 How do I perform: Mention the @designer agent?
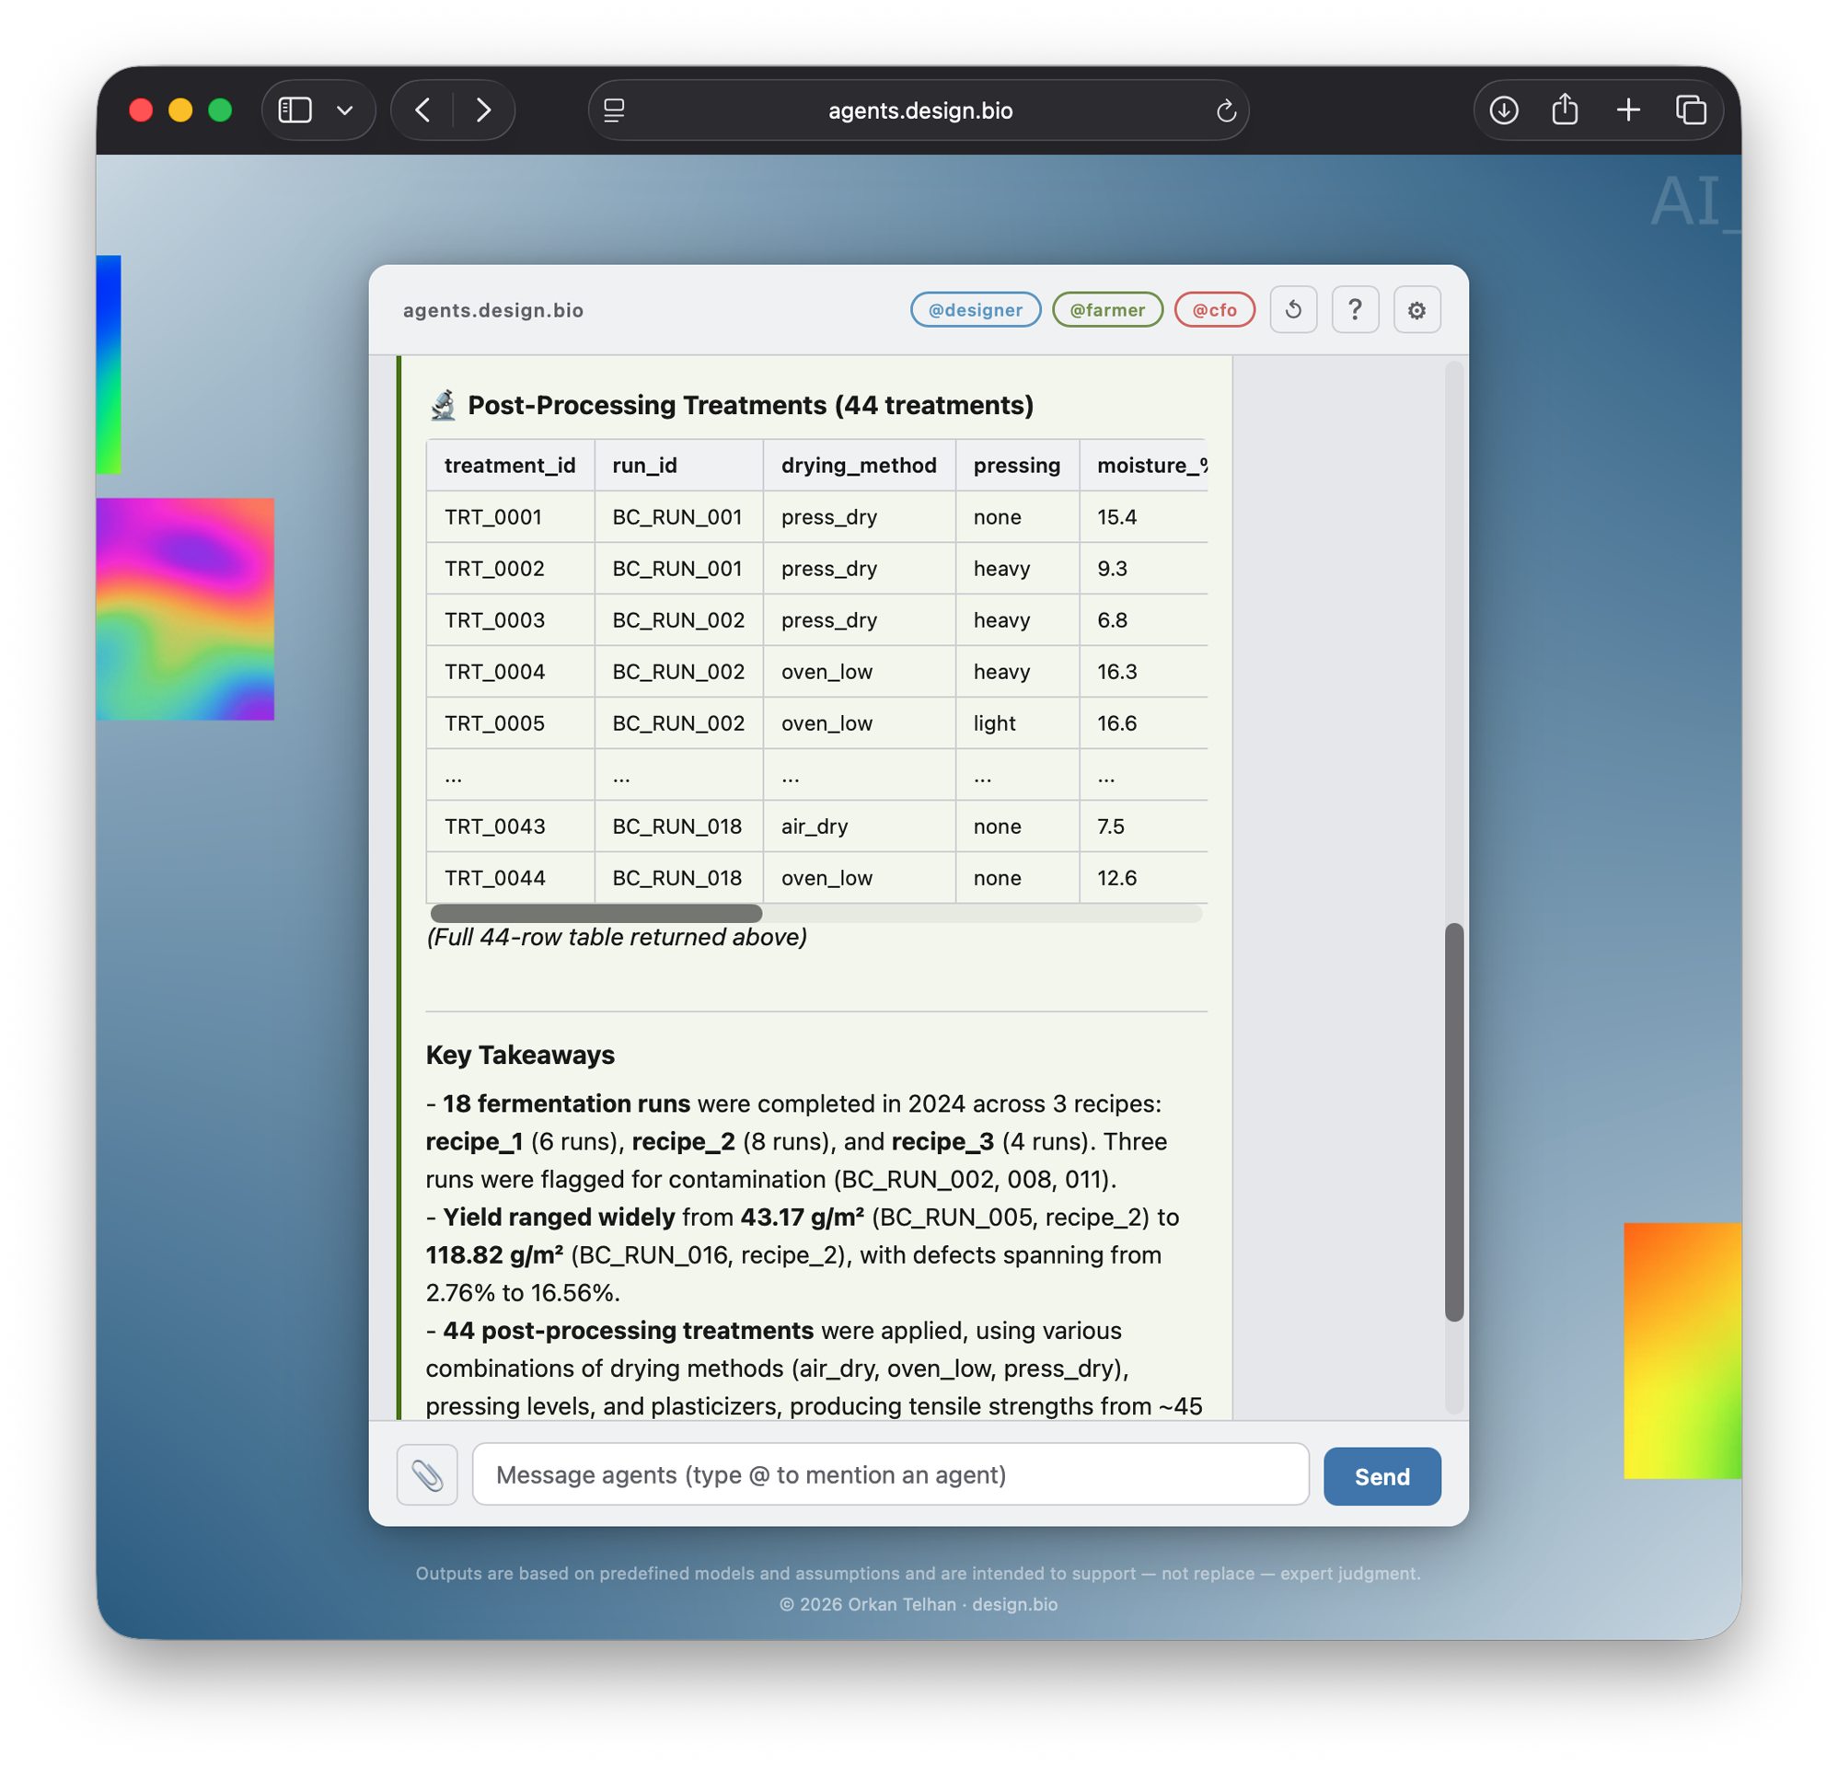976,309
